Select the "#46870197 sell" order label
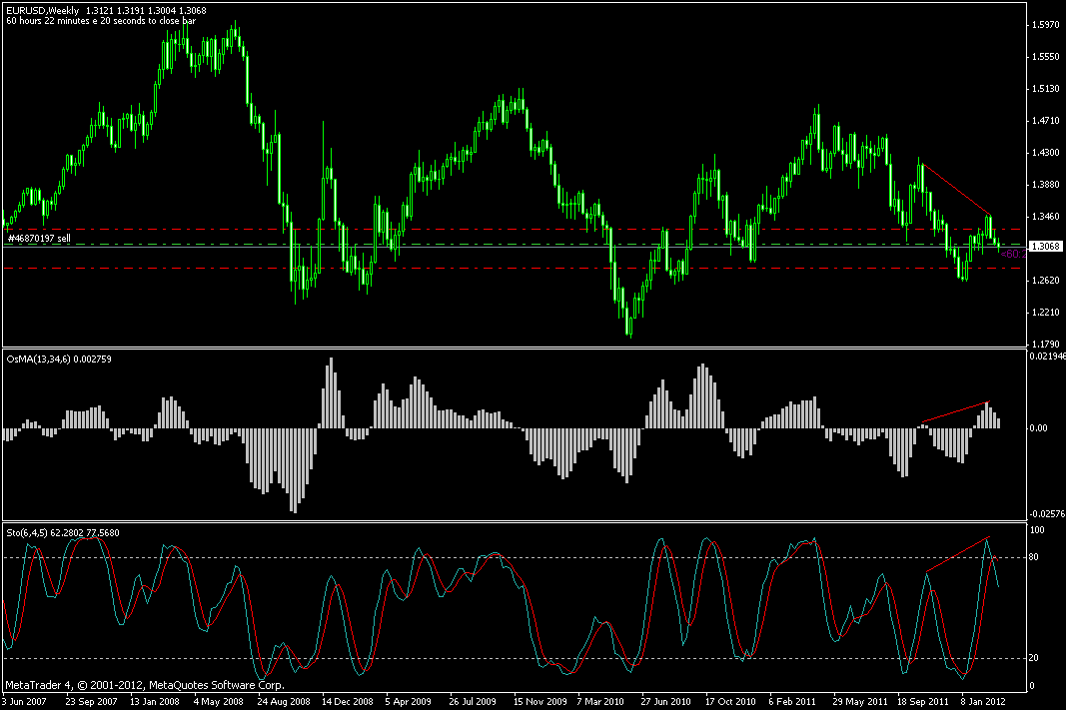Viewport: 1066px width, 710px height. (x=39, y=239)
